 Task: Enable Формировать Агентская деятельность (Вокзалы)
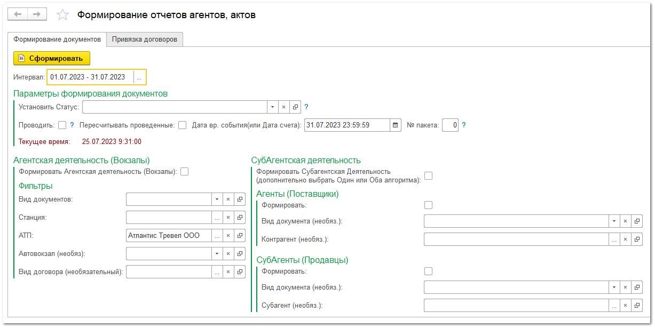[184, 171]
